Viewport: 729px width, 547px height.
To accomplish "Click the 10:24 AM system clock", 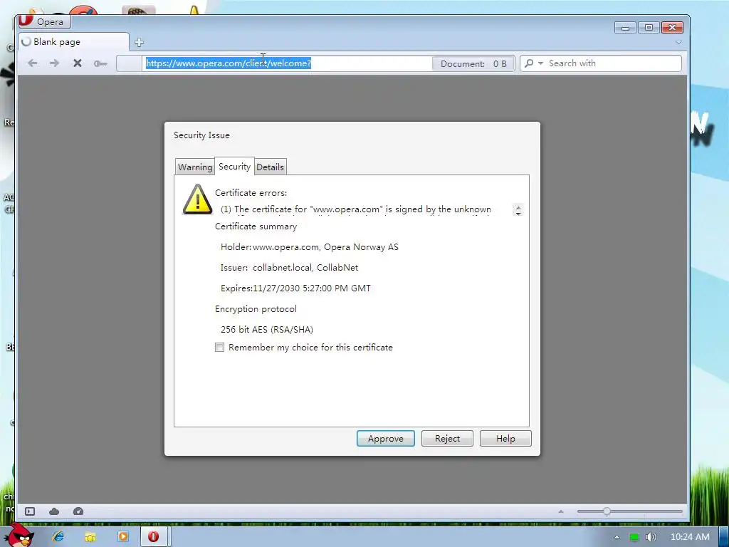I will tap(690, 537).
